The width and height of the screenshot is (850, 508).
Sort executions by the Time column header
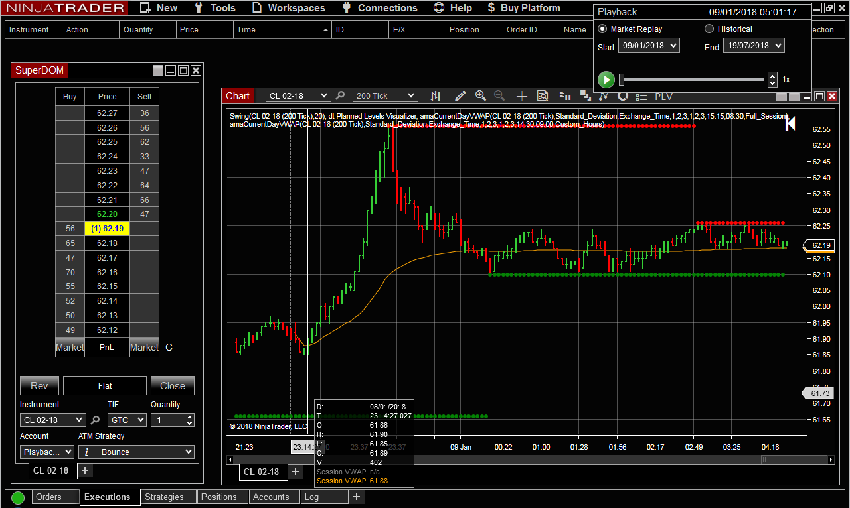[283, 30]
